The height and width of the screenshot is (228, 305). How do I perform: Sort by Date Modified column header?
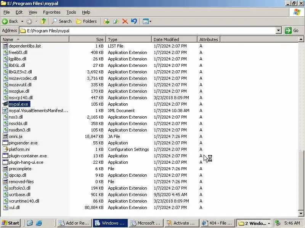pyautogui.click(x=174, y=40)
